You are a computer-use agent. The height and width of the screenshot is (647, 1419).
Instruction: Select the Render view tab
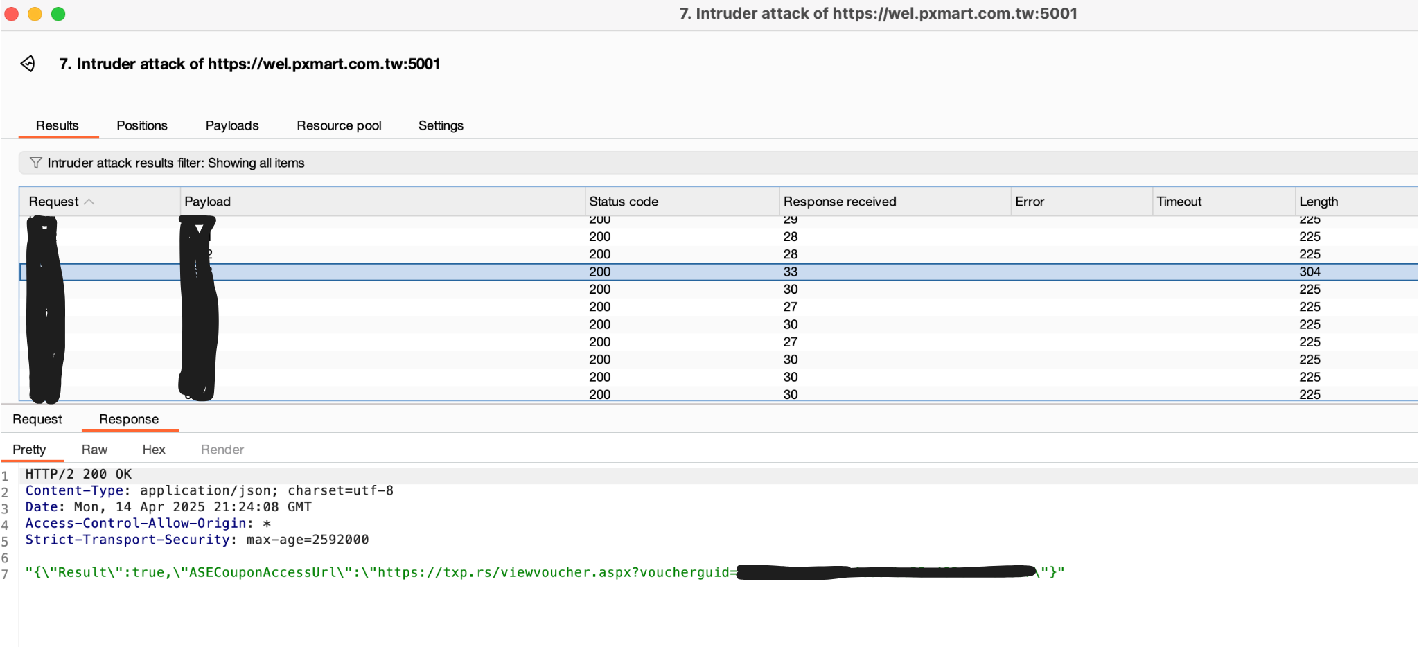[x=222, y=450]
